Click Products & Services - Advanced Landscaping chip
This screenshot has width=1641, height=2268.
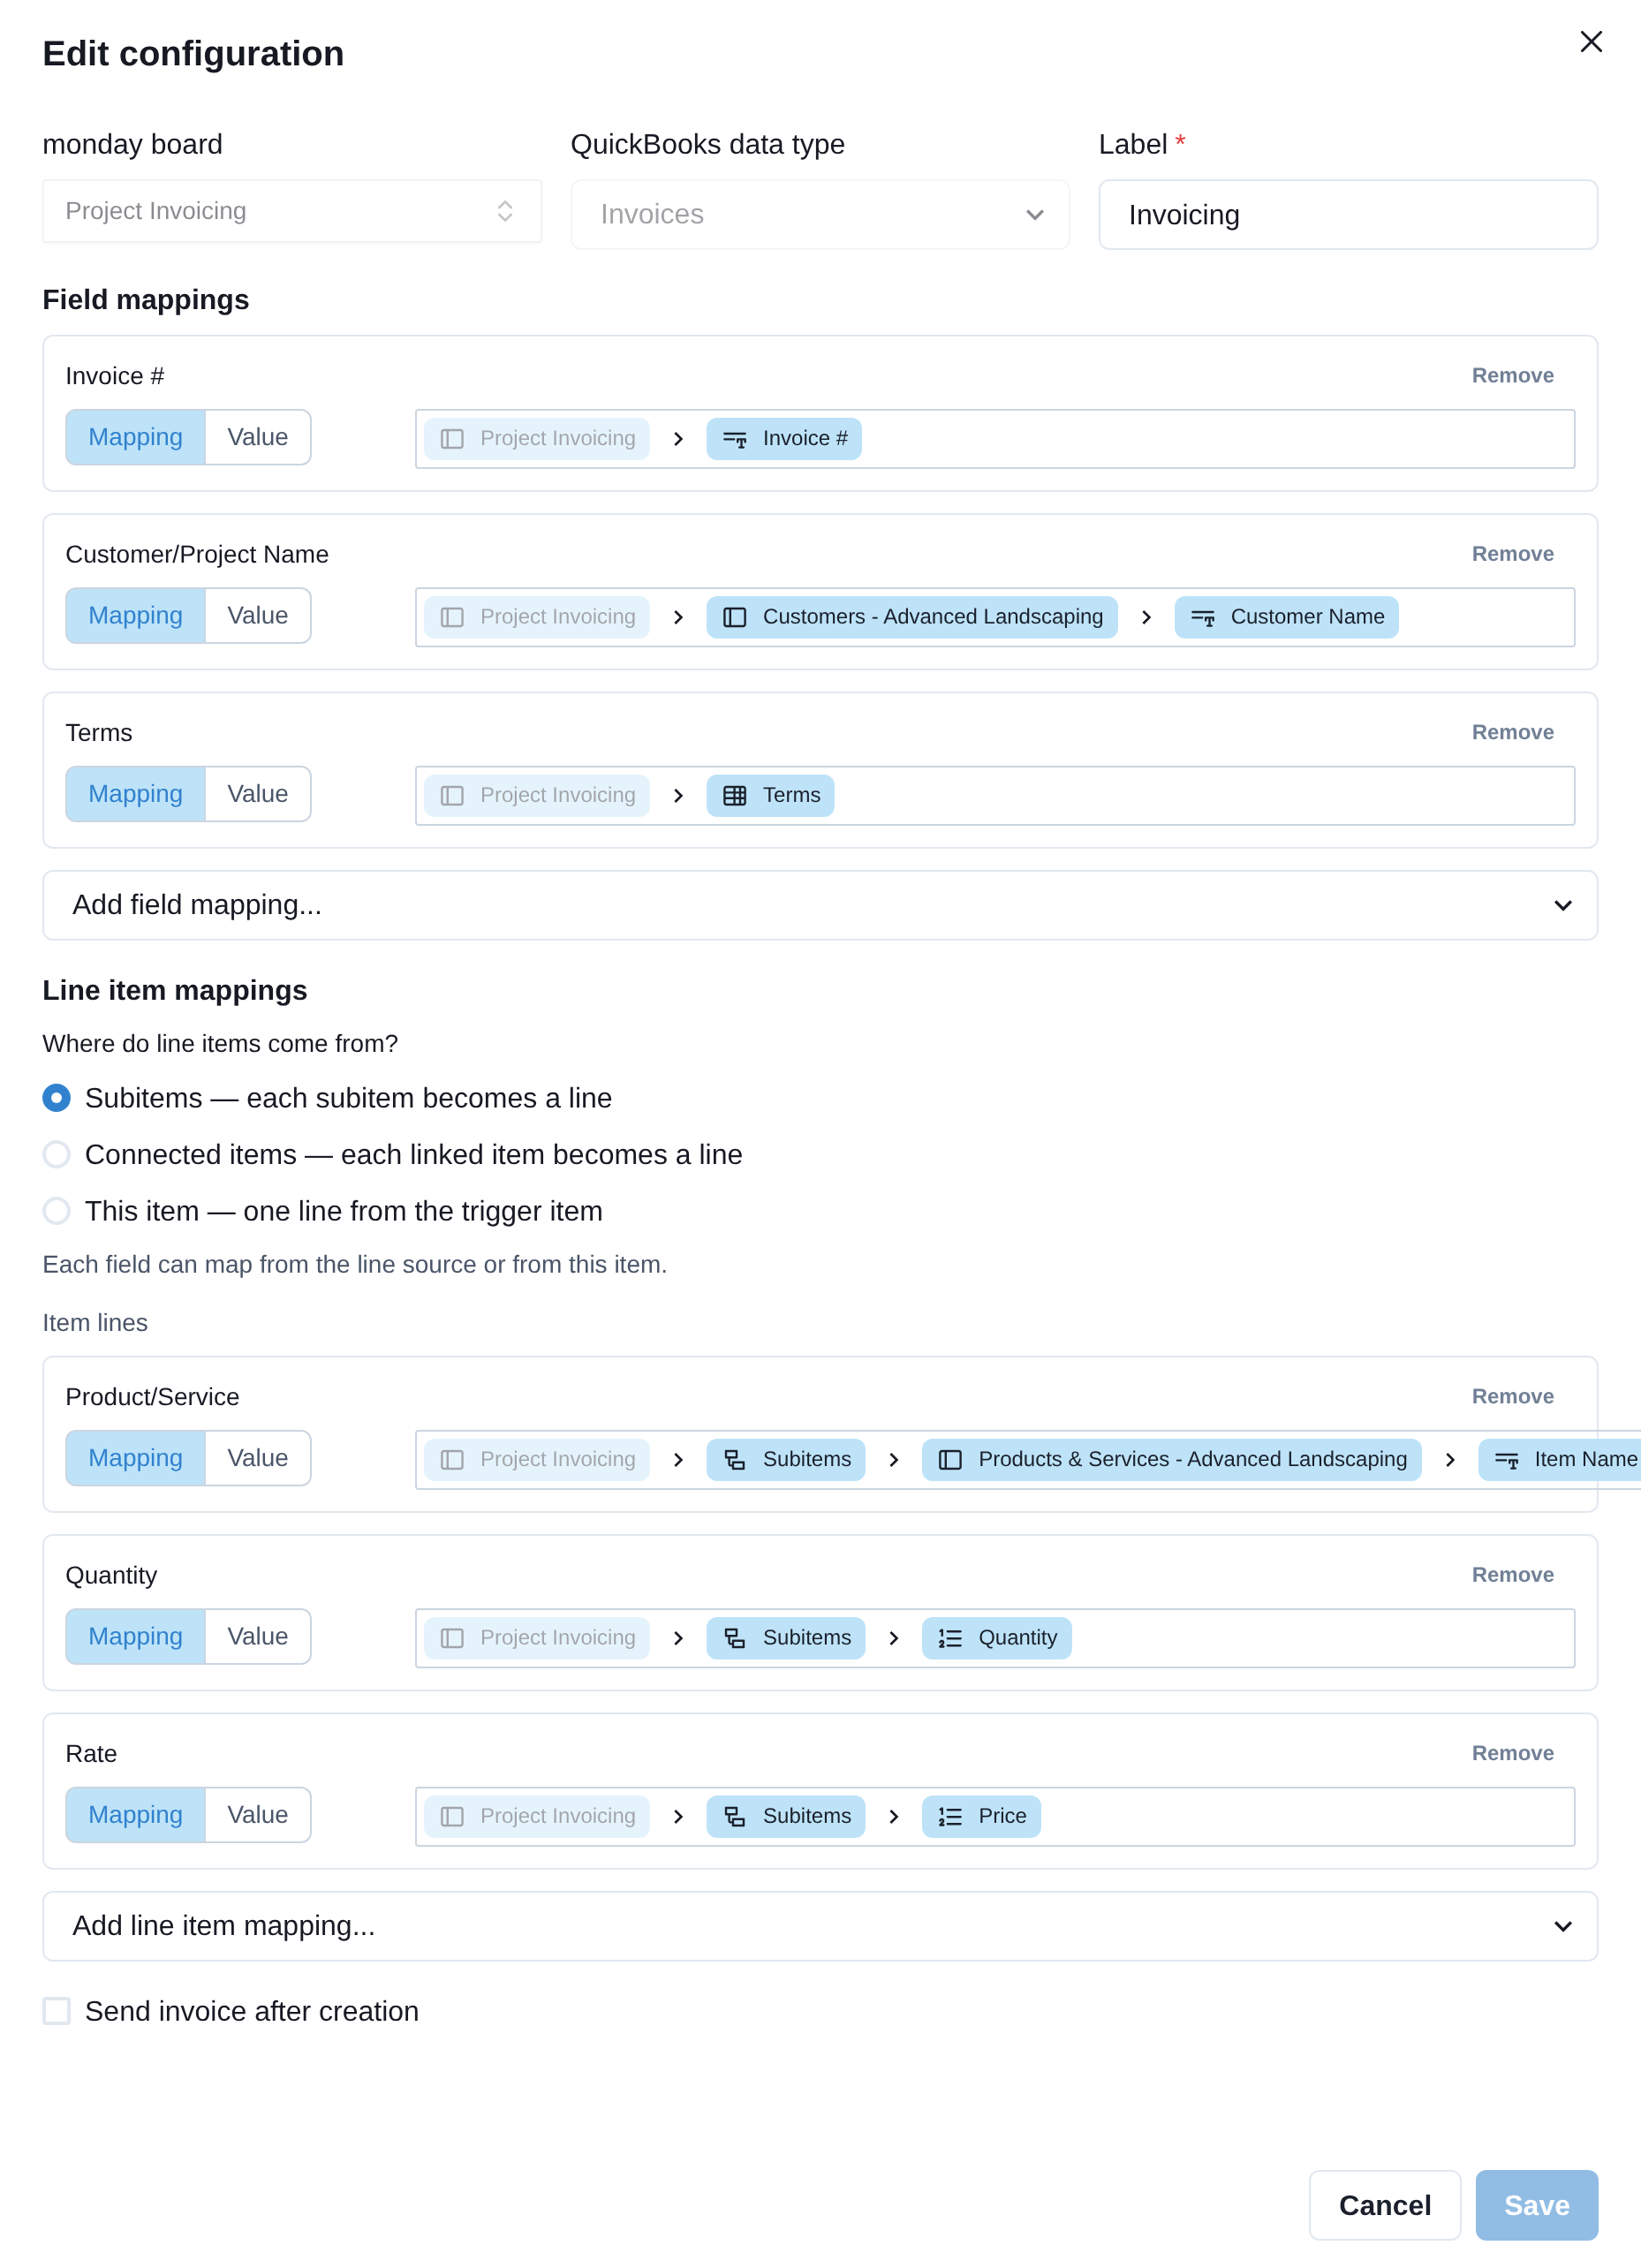[1171, 1460]
